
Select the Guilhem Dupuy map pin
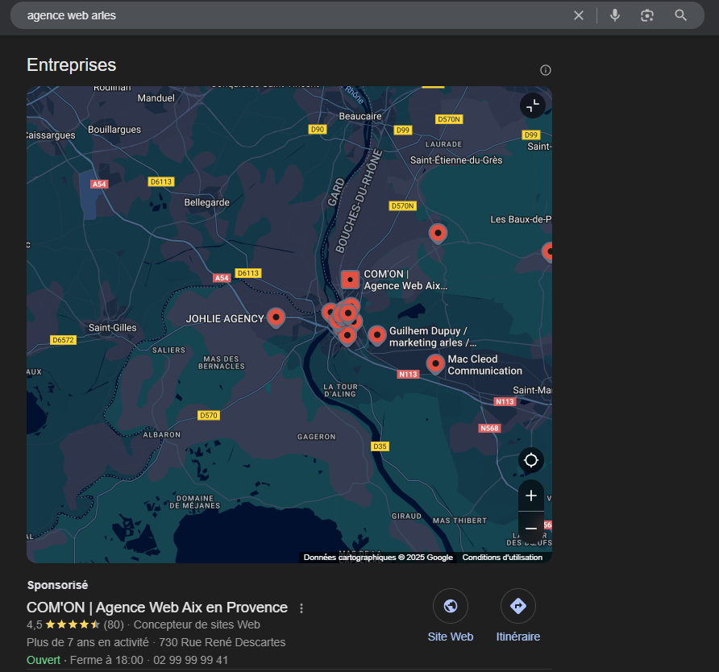(377, 335)
